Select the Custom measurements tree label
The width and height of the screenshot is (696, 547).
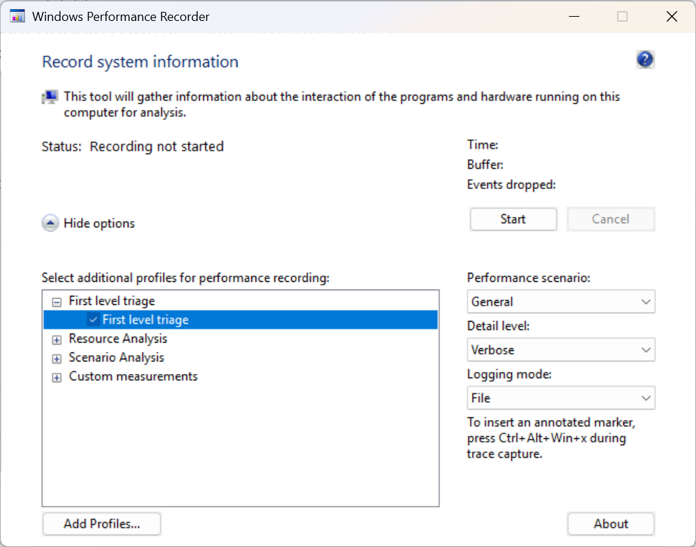[133, 377]
